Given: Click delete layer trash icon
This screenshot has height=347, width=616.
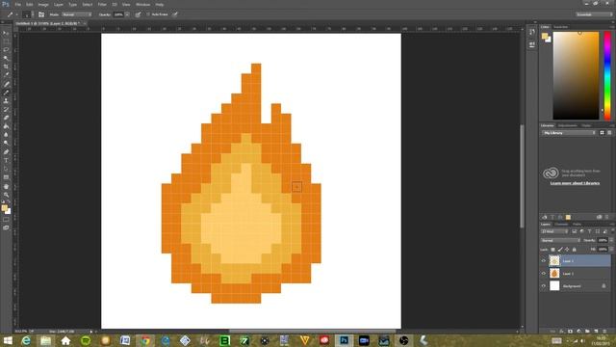Looking at the screenshot, I should (604, 332).
